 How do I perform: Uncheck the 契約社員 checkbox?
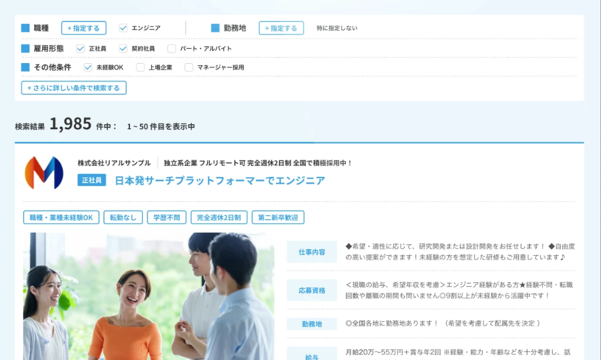[x=123, y=48]
